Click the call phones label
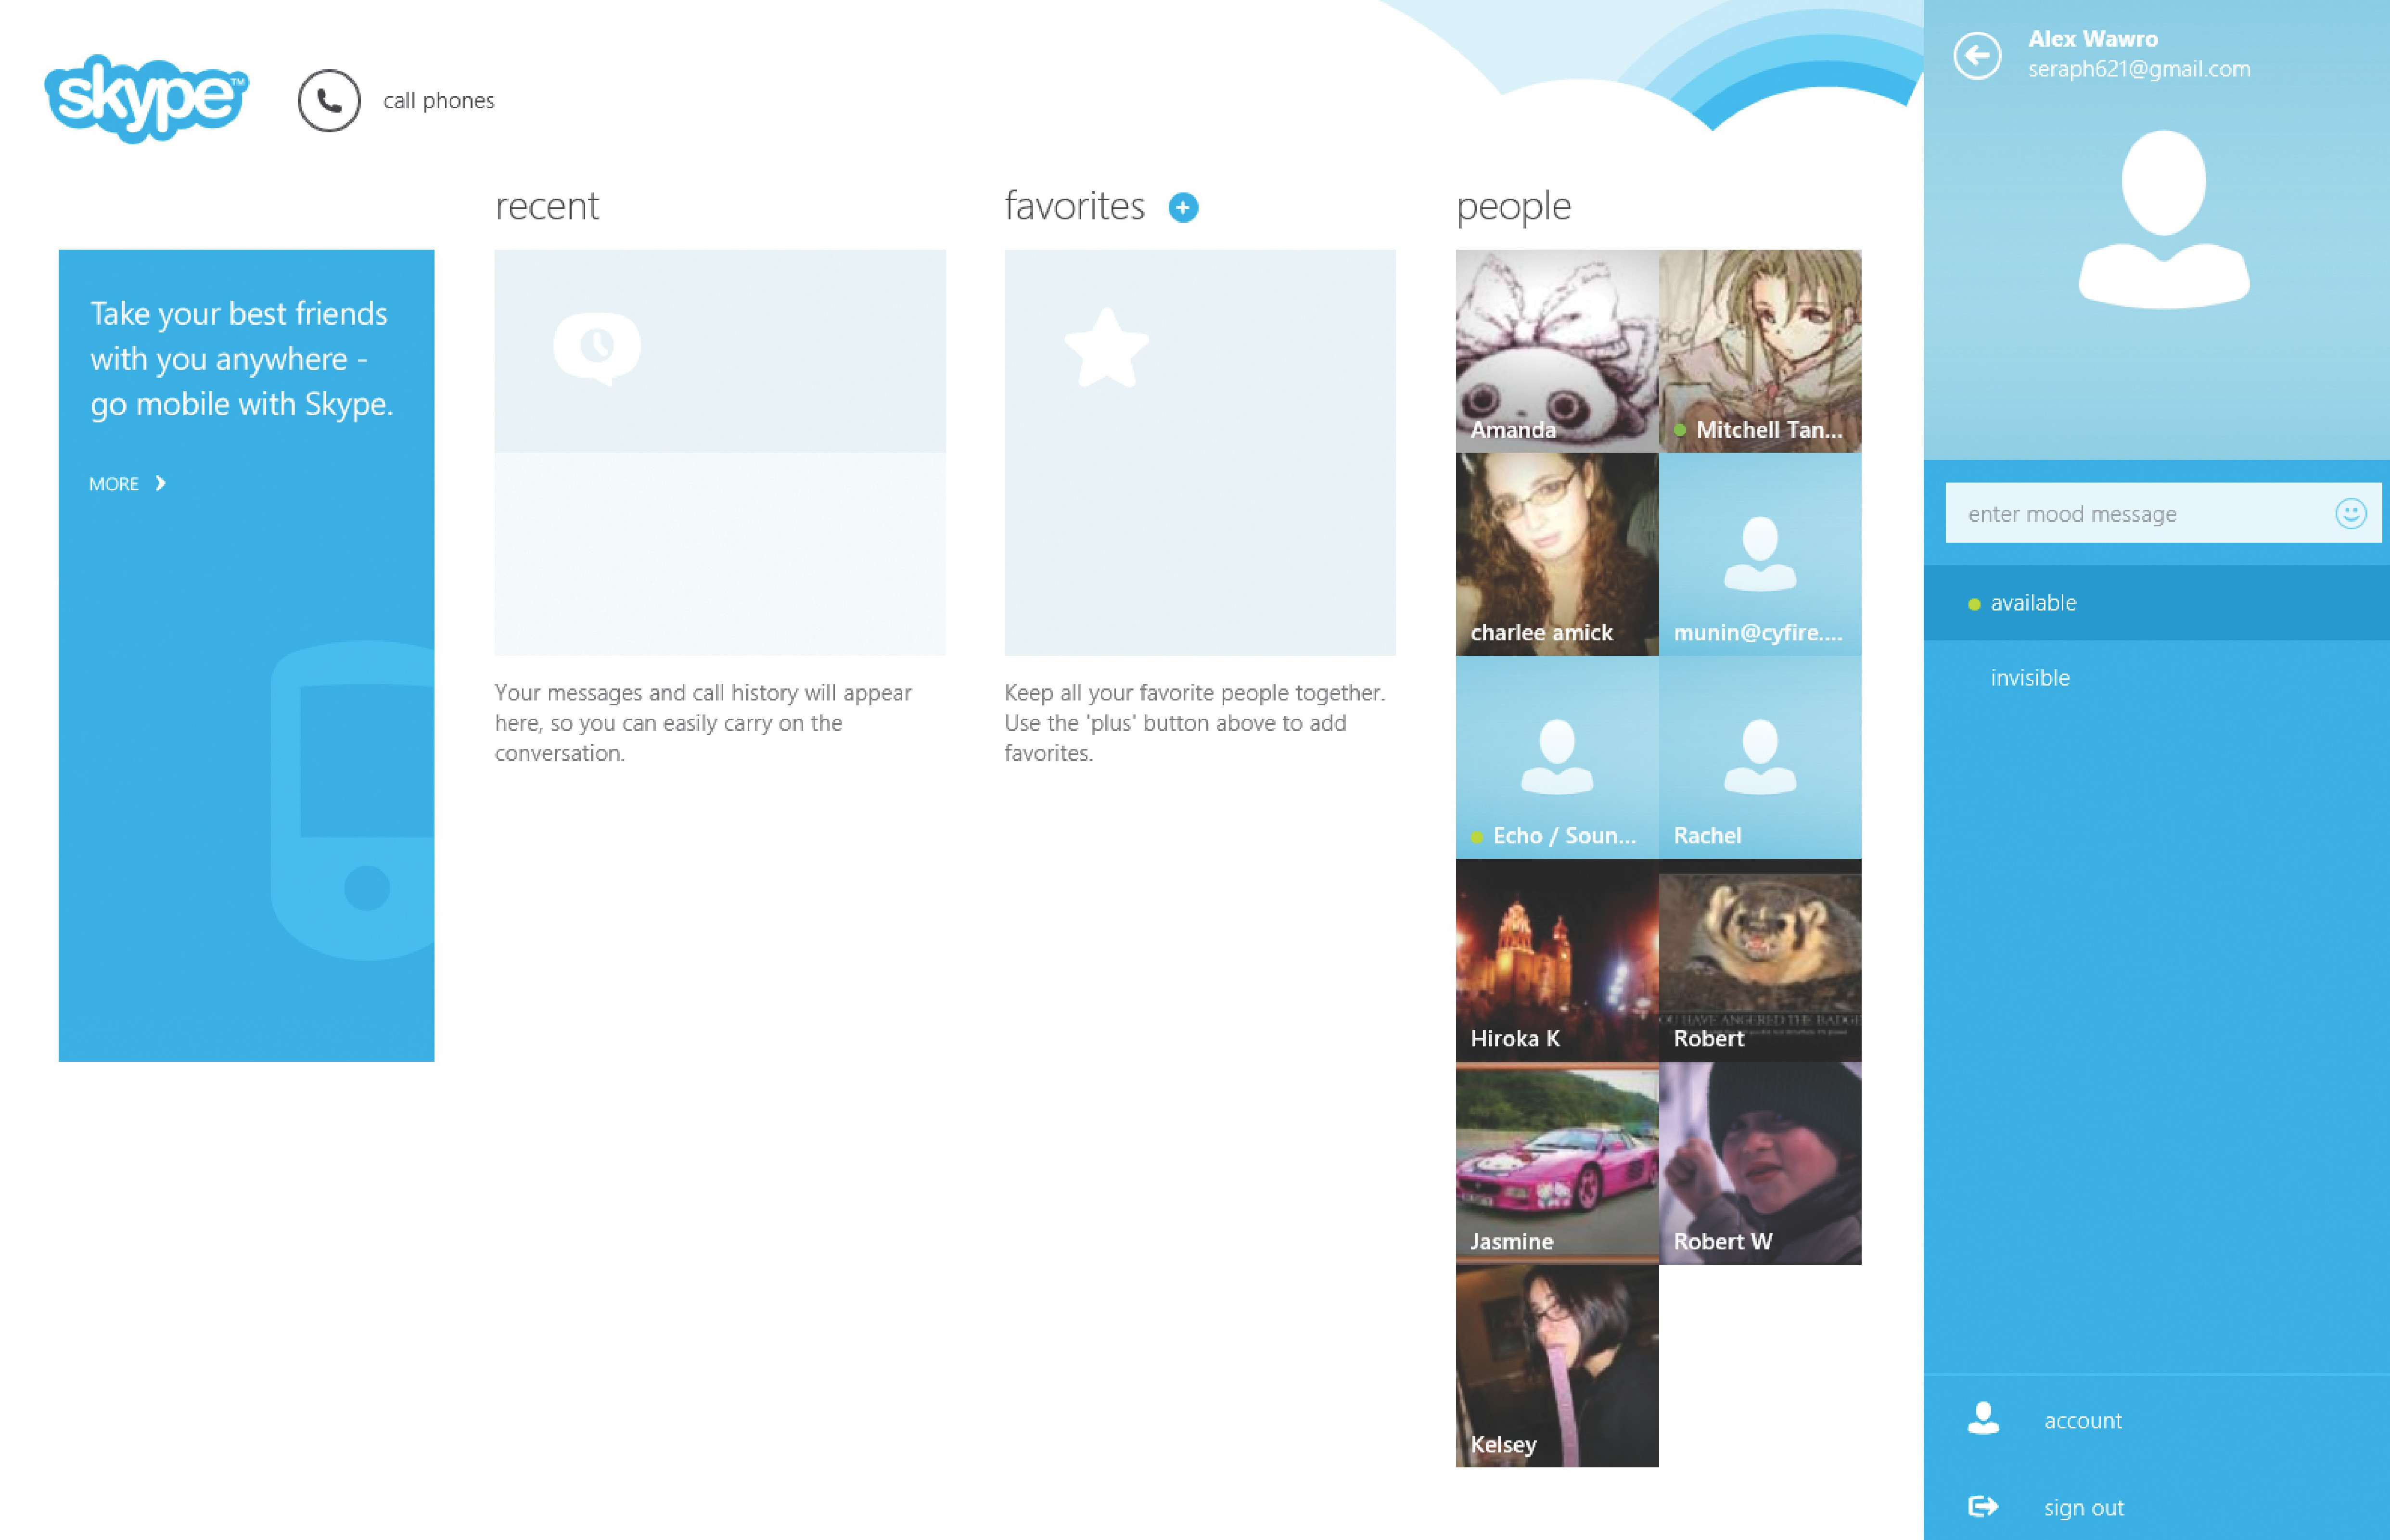 438,101
